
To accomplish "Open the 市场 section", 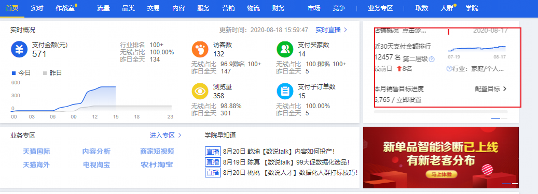I will pos(314,8).
